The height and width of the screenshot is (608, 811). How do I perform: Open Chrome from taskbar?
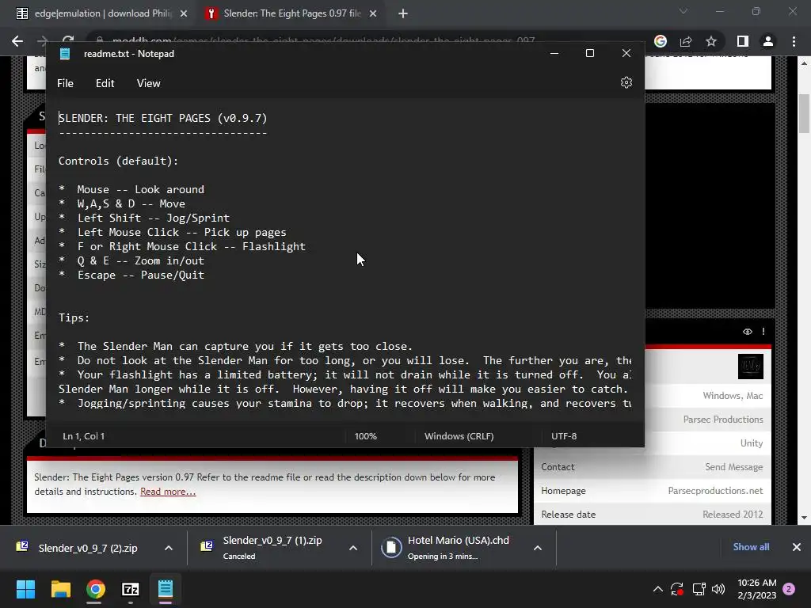(x=96, y=589)
